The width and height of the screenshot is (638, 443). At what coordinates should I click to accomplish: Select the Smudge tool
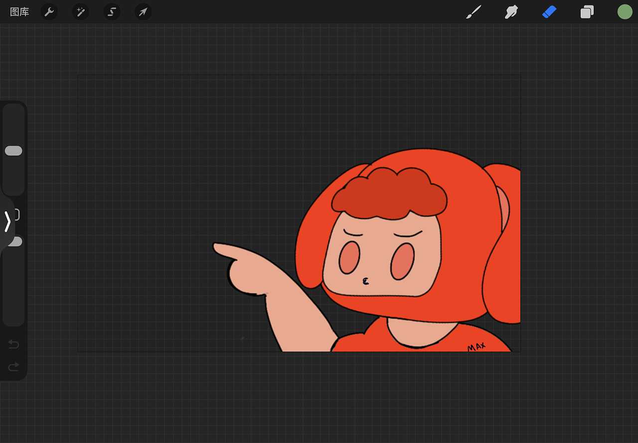tap(511, 12)
